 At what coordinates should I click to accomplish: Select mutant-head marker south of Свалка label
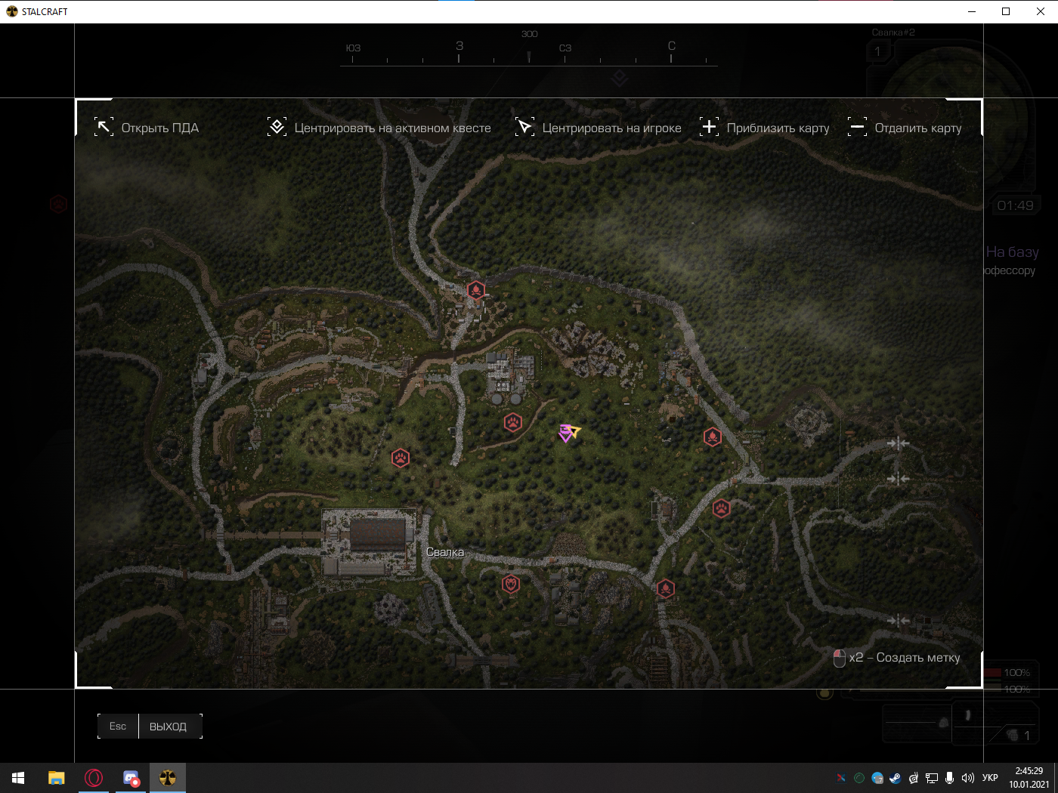tap(511, 584)
